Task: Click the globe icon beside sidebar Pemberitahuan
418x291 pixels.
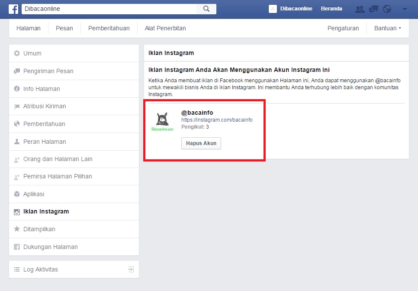Action: [x=17, y=124]
